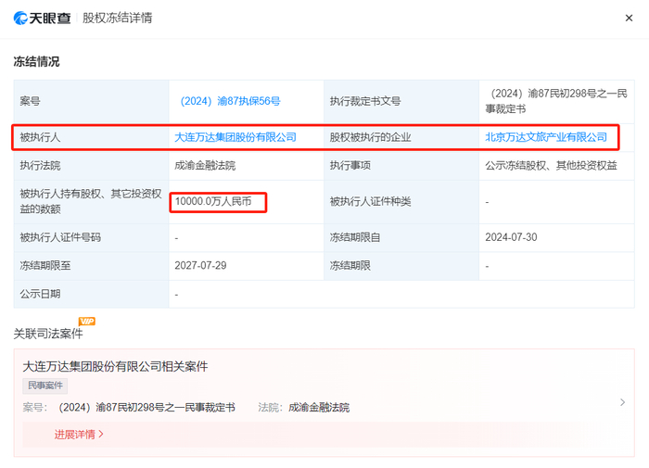This screenshot has height=468, width=649.
Task: Select (2024)渝87民初298号之一民事裁定书 table cell
Action: pos(556,101)
